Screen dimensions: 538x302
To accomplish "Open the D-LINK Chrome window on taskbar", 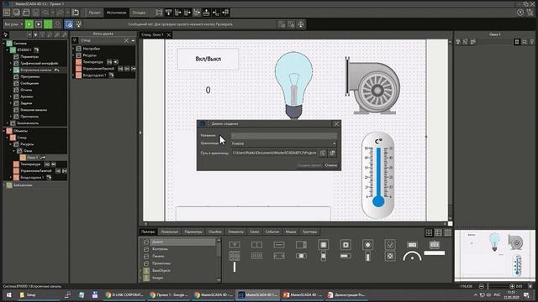I will click(124, 294).
